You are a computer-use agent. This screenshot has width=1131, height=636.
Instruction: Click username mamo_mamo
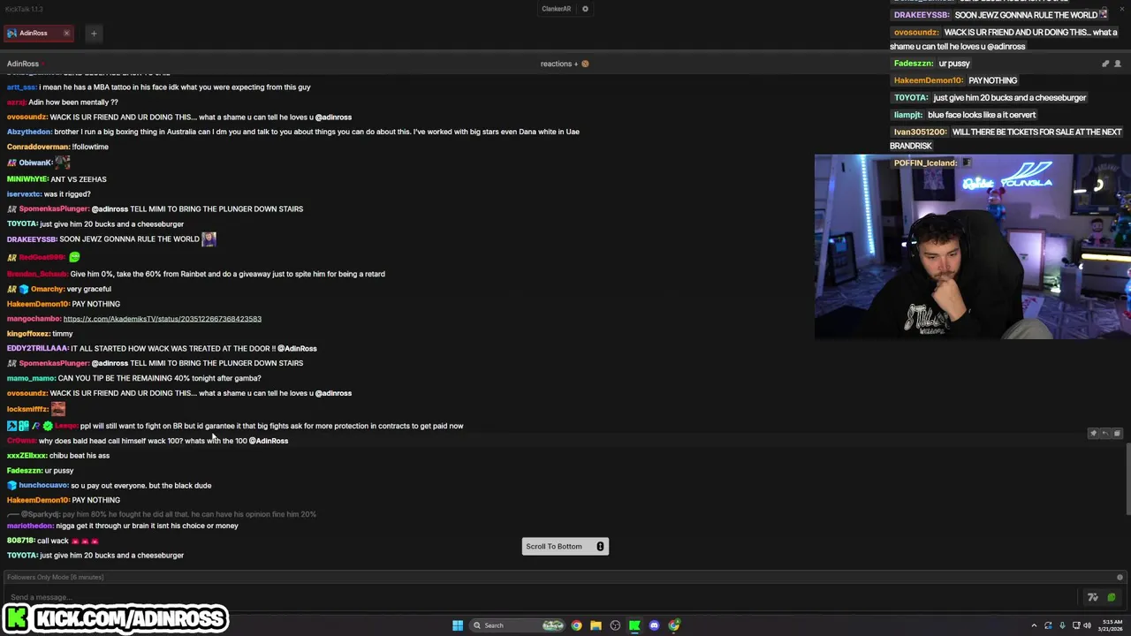[x=31, y=378]
